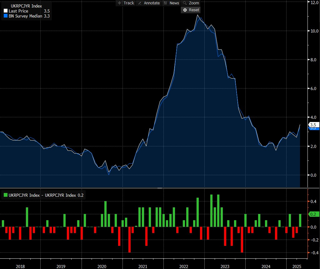
Task: Click the 2022 label on time axis
Action: point(184,266)
